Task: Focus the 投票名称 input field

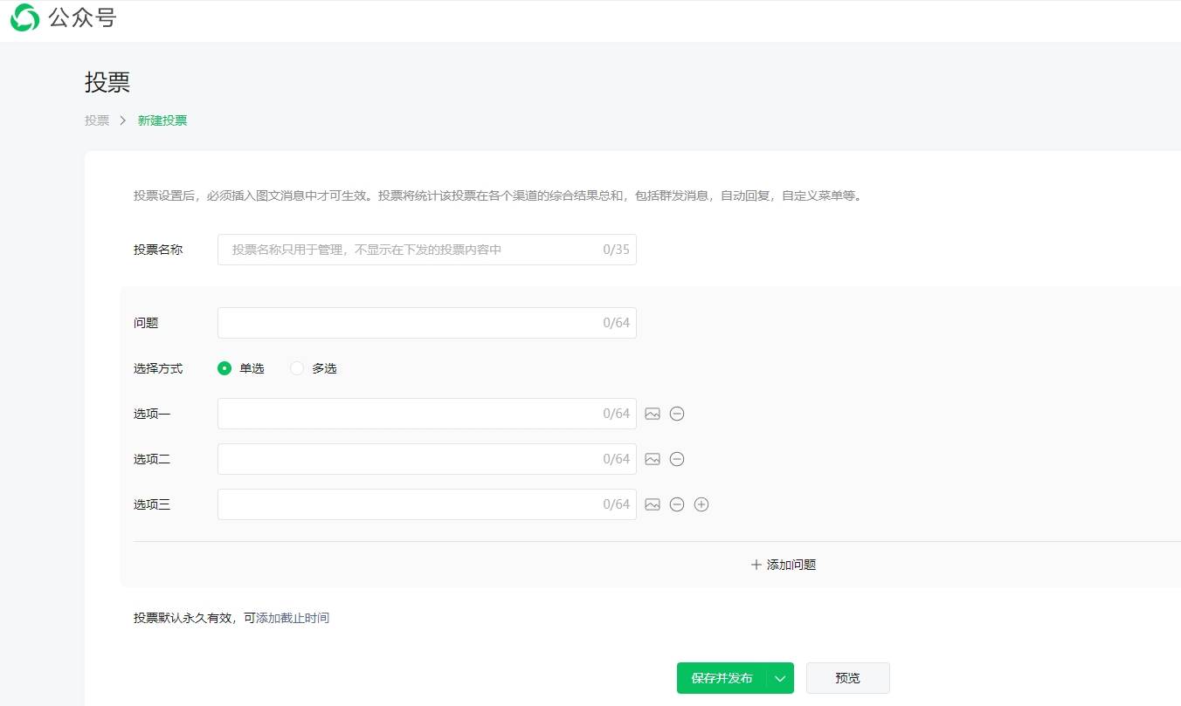Action: tap(427, 250)
